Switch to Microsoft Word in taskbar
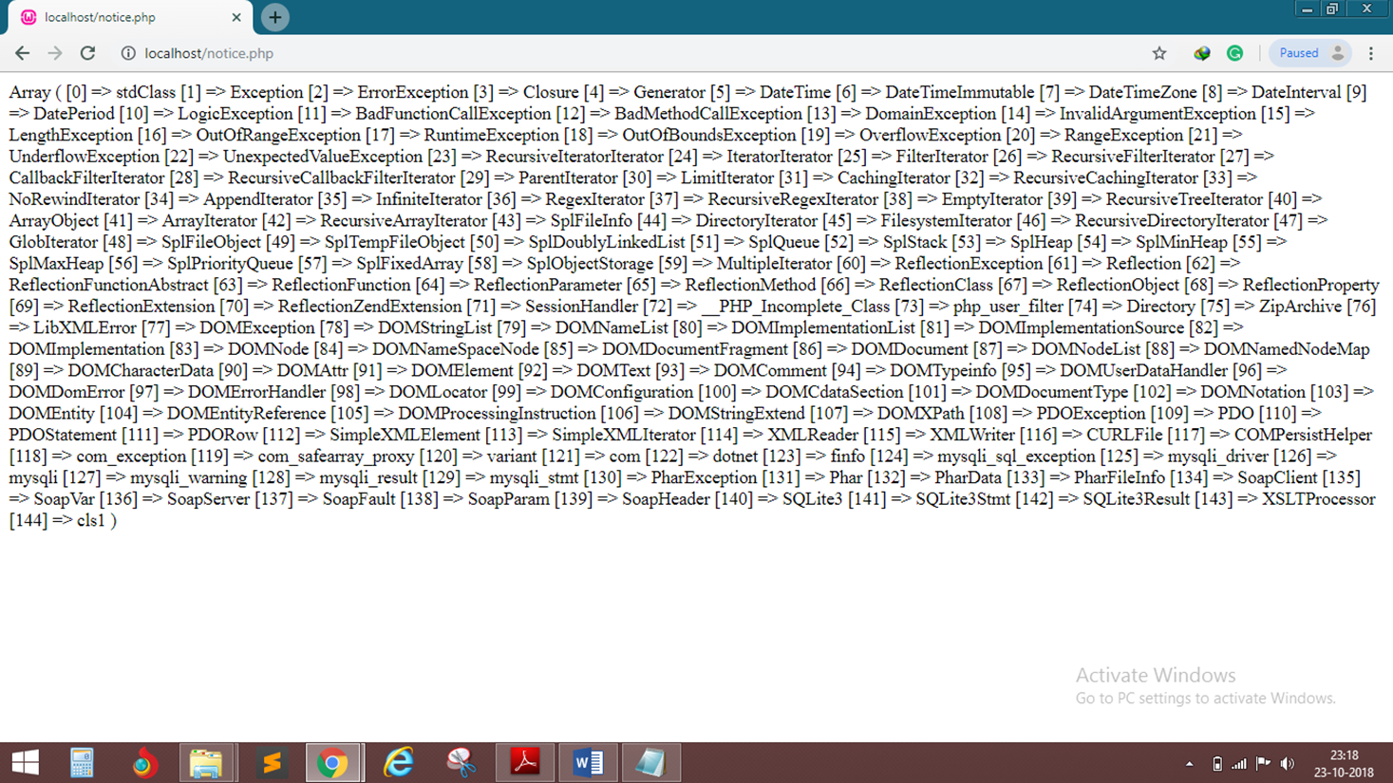Viewport: 1393px width, 783px height. click(x=588, y=763)
